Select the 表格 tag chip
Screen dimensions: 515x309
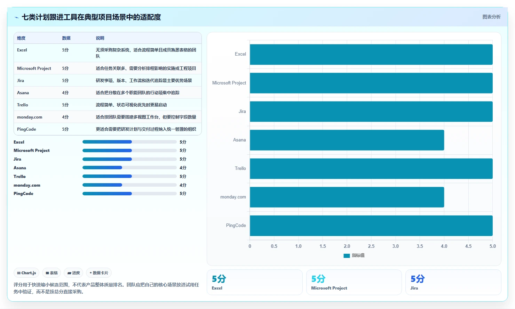tap(51, 273)
